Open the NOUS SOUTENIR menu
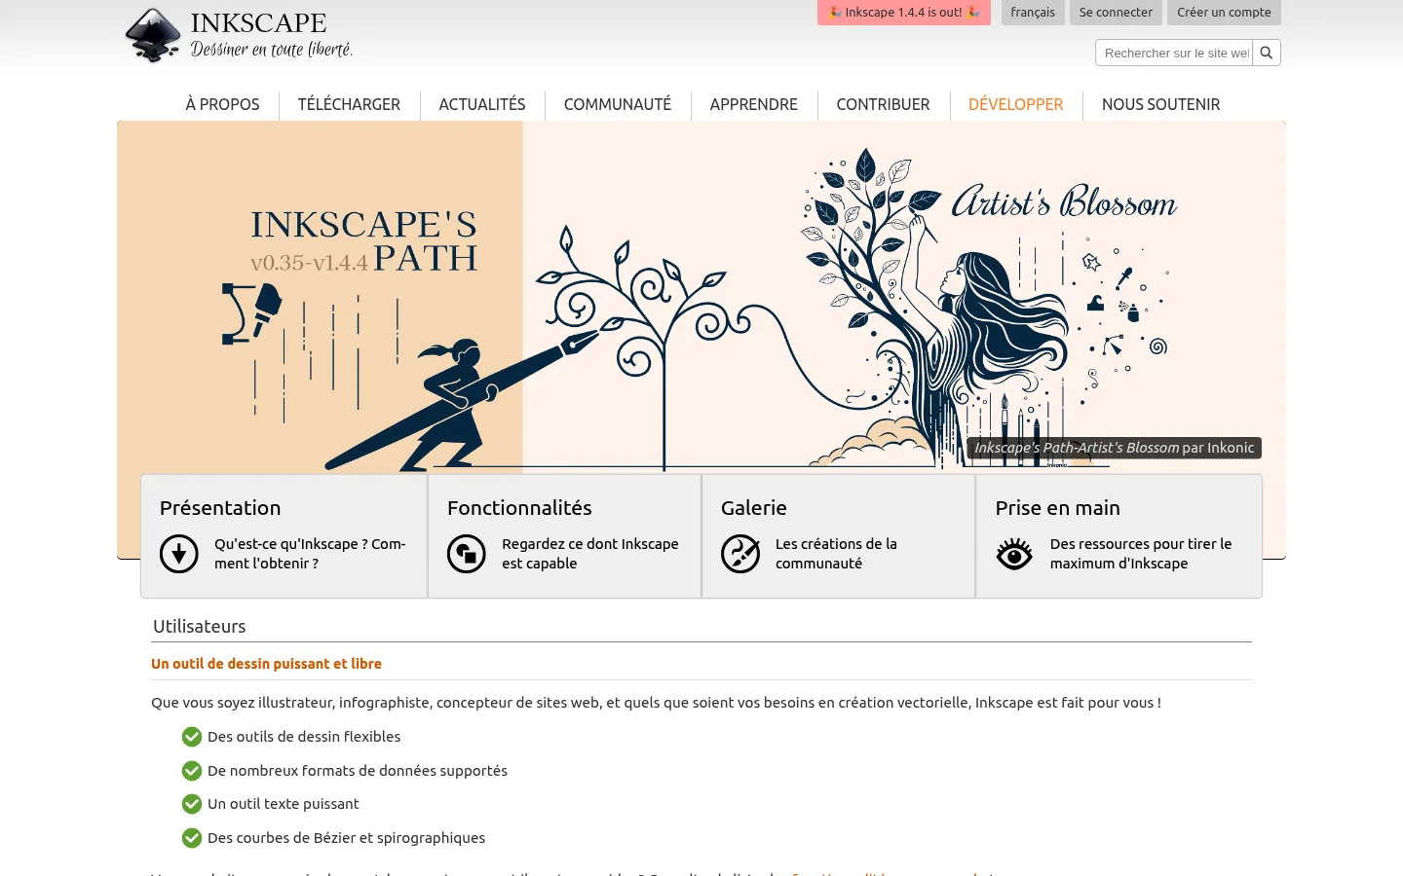 [1160, 104]
